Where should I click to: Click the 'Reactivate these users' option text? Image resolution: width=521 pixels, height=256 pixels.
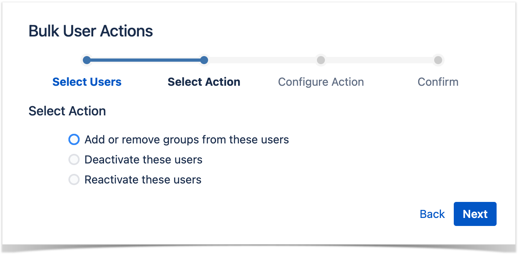143,179
